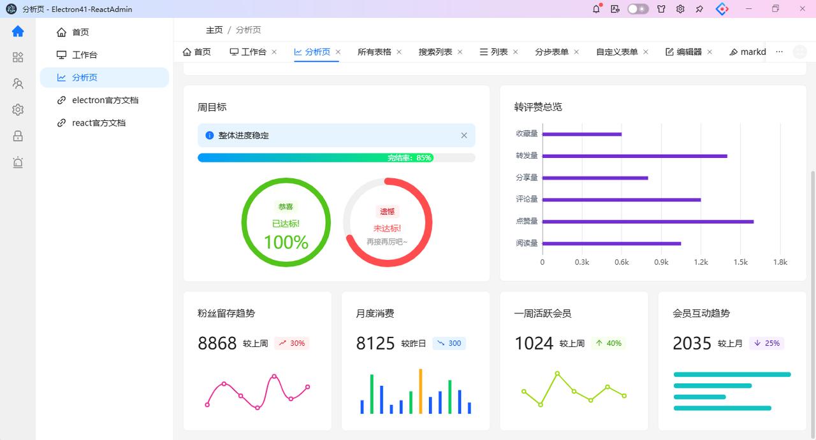
Task: Open title bar settings gear
Action: 680,9
